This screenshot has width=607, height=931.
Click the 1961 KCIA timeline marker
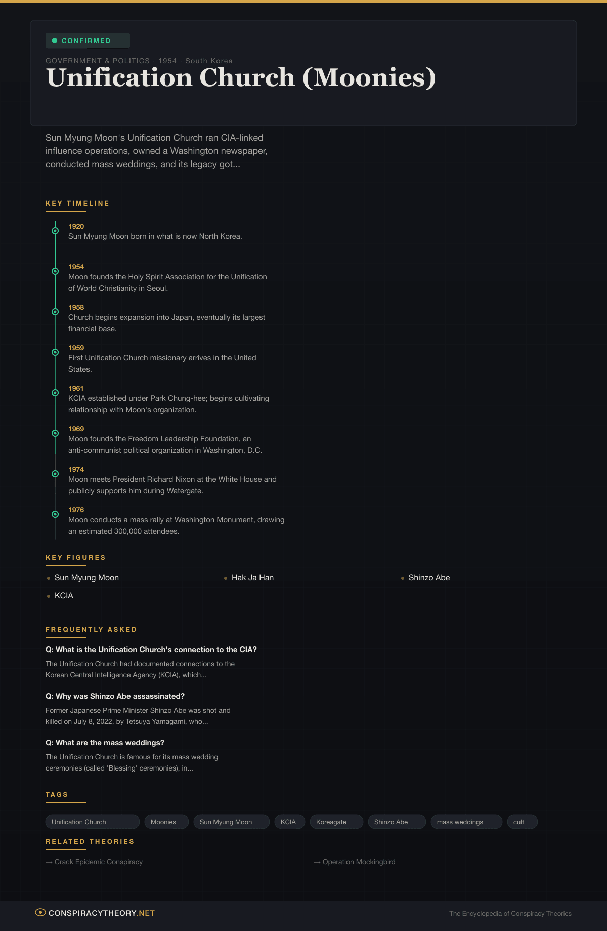click(55, 393)
